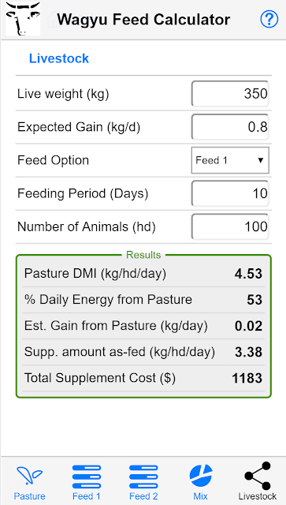Go to the Mix tab label
This screenshot has height=505, width=286.
[200, 496]
